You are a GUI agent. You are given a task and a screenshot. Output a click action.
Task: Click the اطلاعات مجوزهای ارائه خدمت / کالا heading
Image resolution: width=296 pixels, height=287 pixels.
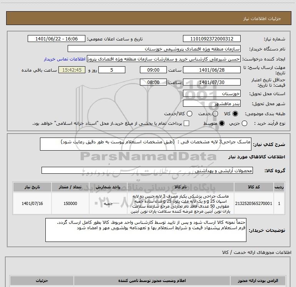[257, 252]
